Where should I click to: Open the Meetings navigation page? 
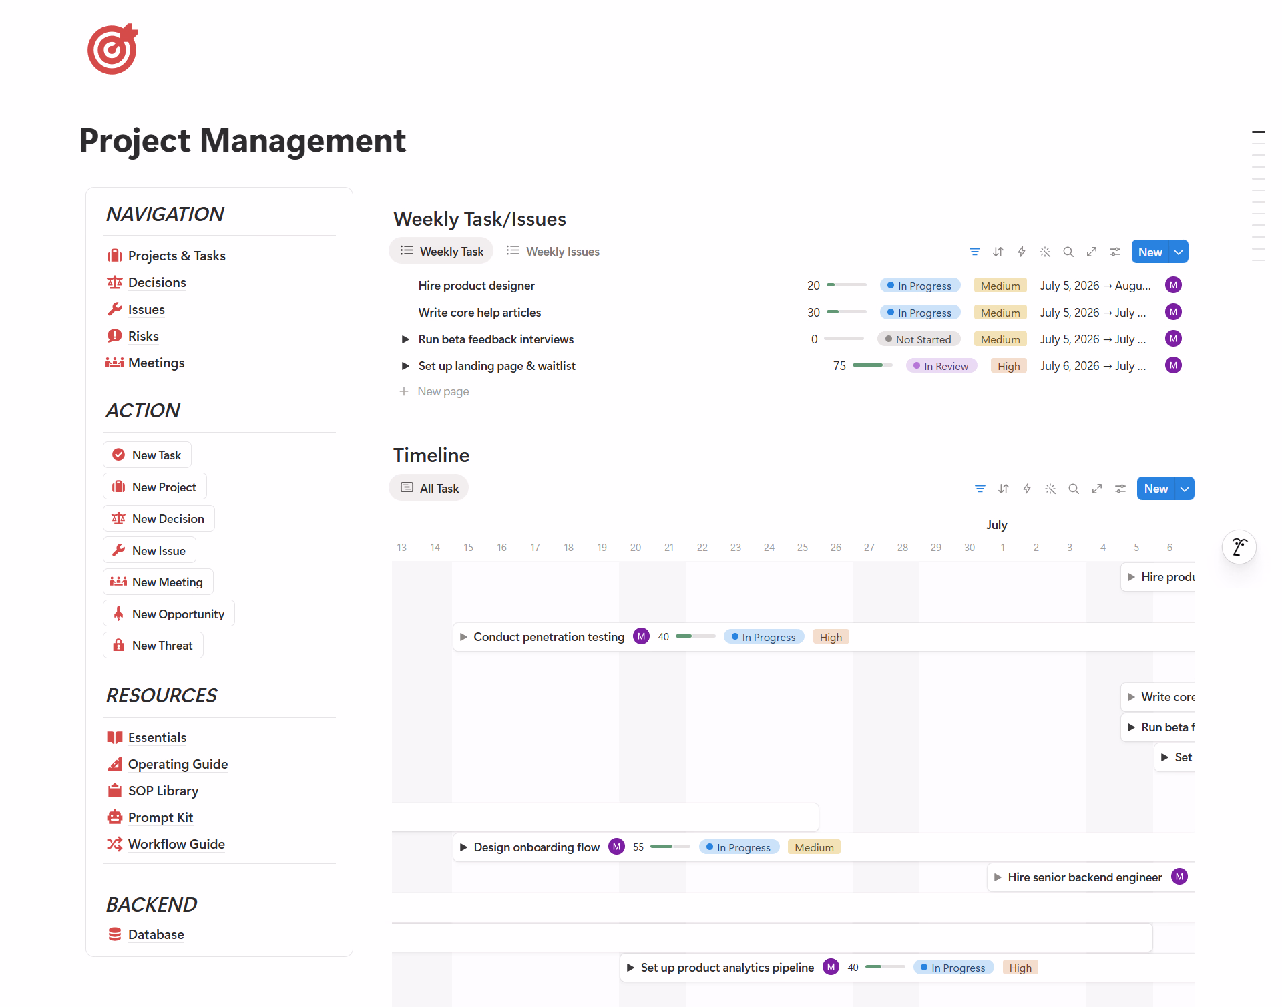[156, 363]
